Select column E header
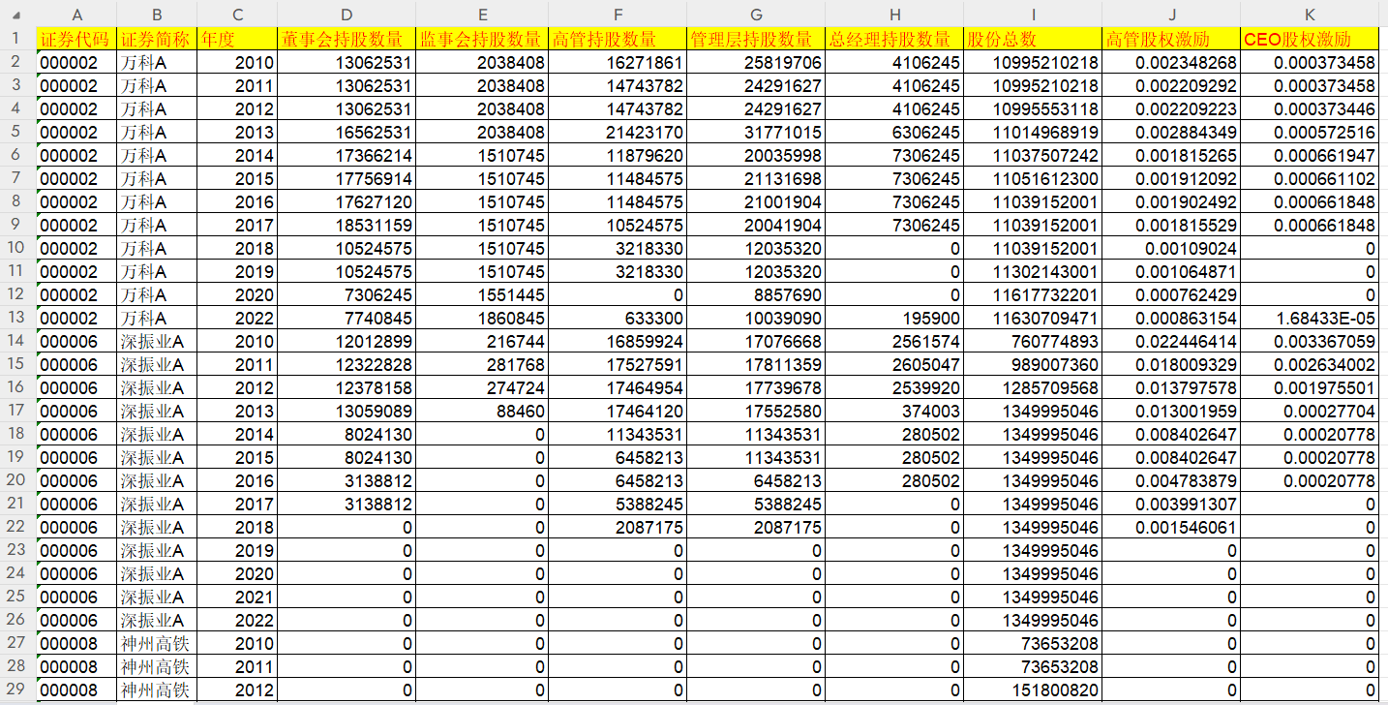Viewport: 1388px width, 705px height. click(x=482, y=15)
